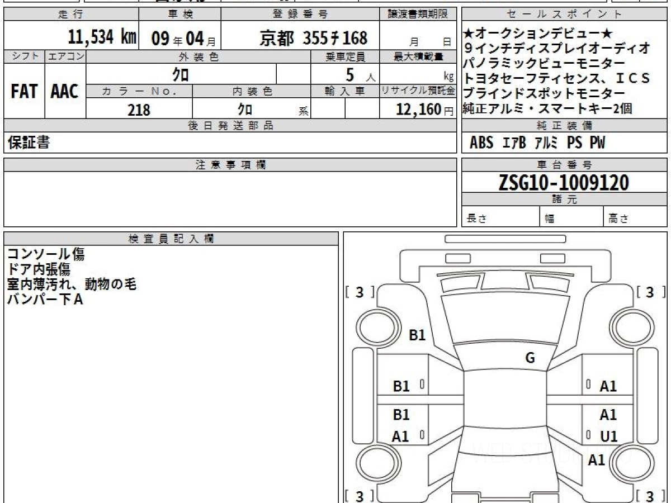Image resolution: width=671 pixels, height=503 pixels.
Task: Select the exterior color value クロ
Action: click(x=180, y=74)
